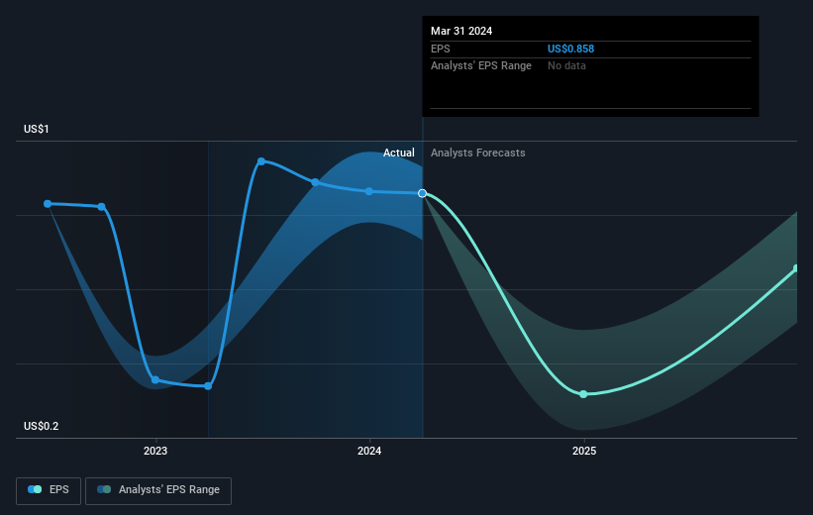Select the EPS point at 2023 axis mark

click(x=155, y=380)
